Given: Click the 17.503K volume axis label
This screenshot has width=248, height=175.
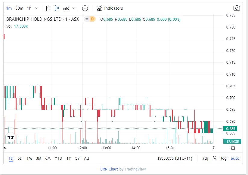Looking at the screenshot, I should [x=232, y=141].
